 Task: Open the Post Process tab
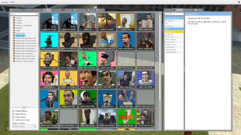pos(79,10)
